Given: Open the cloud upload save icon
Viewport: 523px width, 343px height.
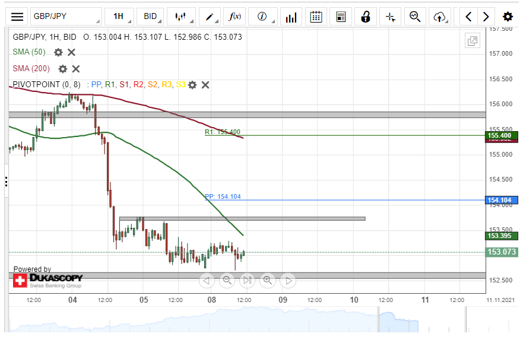Looking at the screenshot, I should [x=440, y=17].
